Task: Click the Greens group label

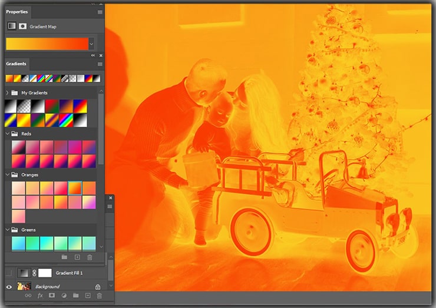Action: point(28,230)
